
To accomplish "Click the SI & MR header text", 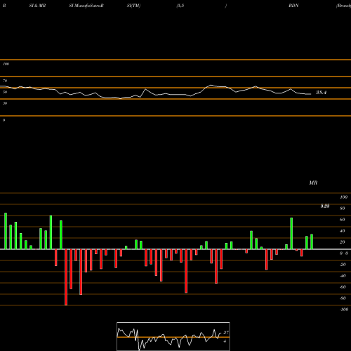I will (x=37, y=6).
